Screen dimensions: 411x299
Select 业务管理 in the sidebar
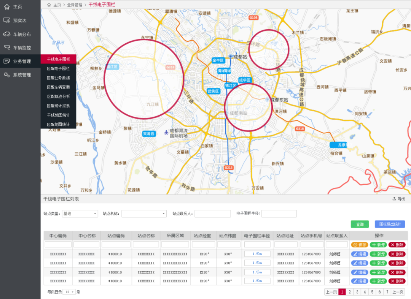pyautogui.click(x=20, y=61)
